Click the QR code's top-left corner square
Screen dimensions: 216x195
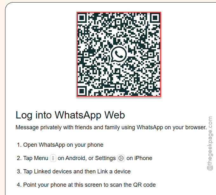82,18
